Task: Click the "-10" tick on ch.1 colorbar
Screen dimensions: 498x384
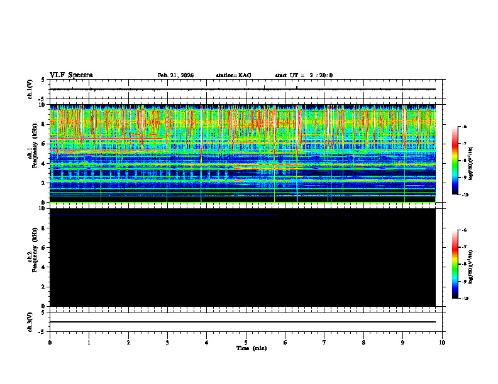Action: (465, 195)
